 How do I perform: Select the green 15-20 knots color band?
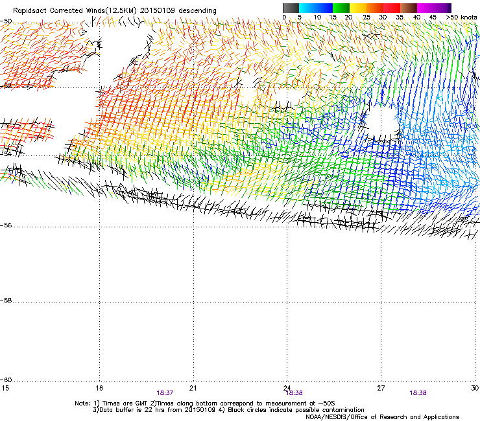pyautogui.click(x=341, y=8)
